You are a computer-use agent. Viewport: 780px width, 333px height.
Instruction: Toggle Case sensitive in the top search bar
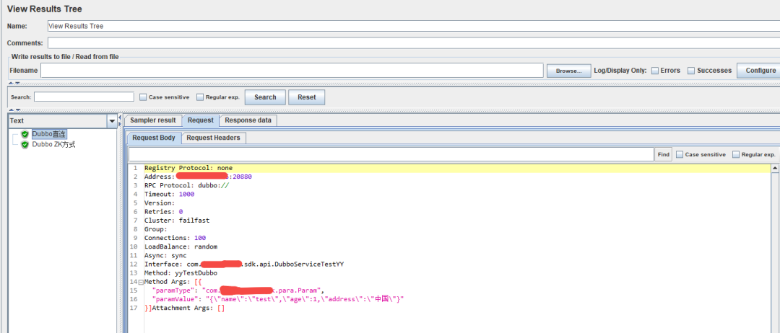coord(143,97)
